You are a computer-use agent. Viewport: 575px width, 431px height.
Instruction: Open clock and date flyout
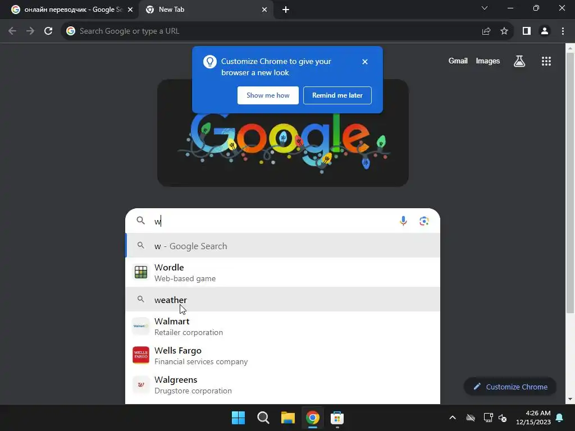click(x=533, y=418)
